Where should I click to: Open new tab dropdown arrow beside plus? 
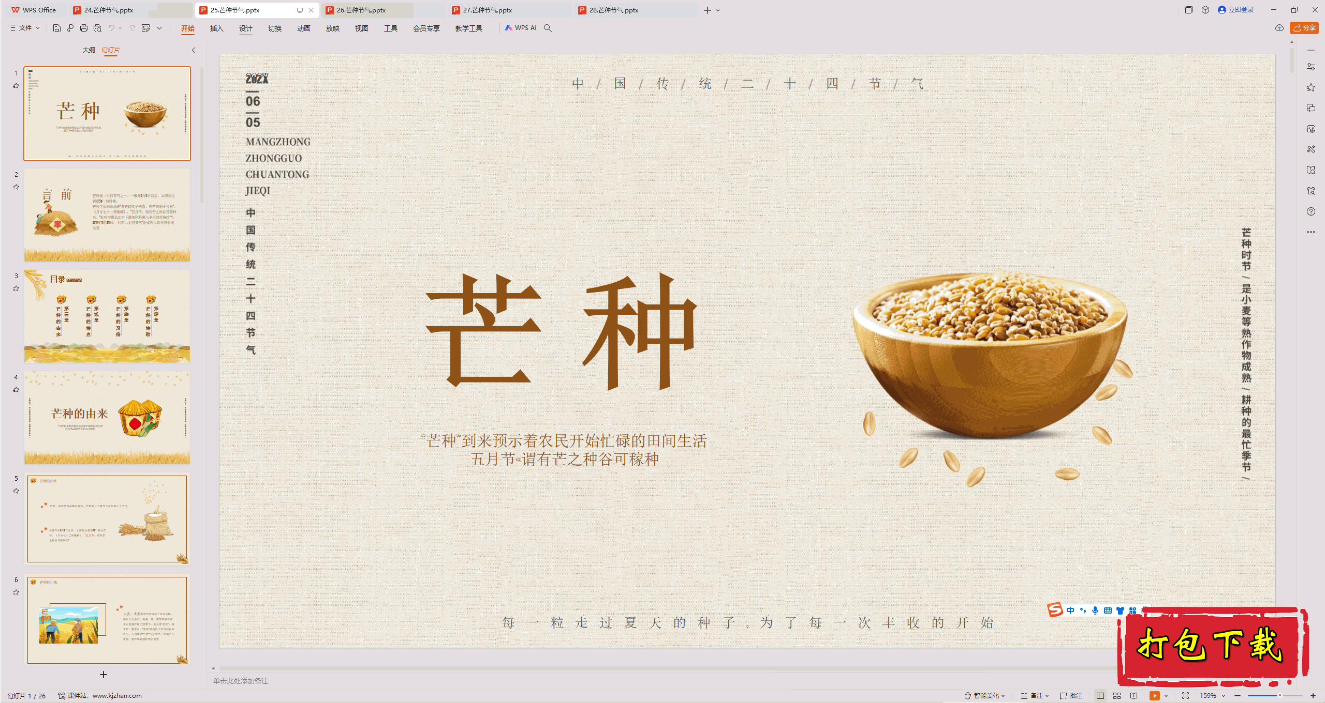718,10
